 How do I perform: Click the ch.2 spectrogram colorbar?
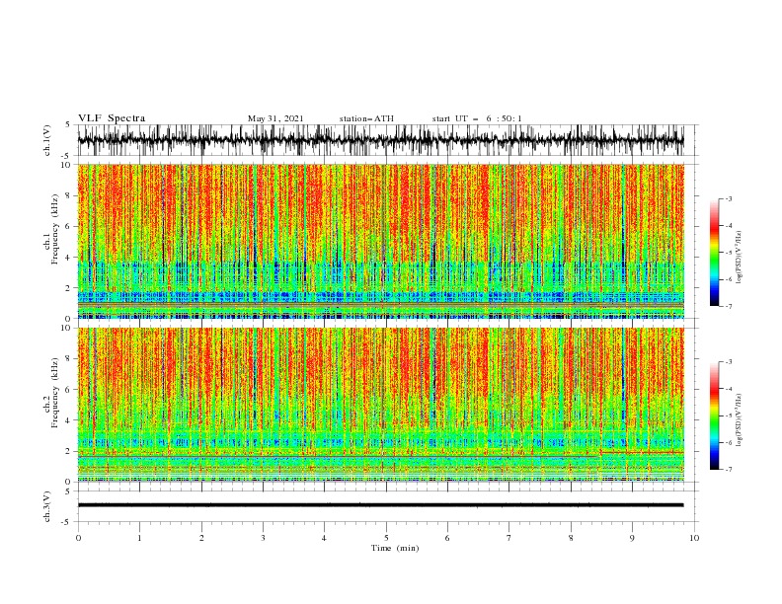[x=714, y=415]
